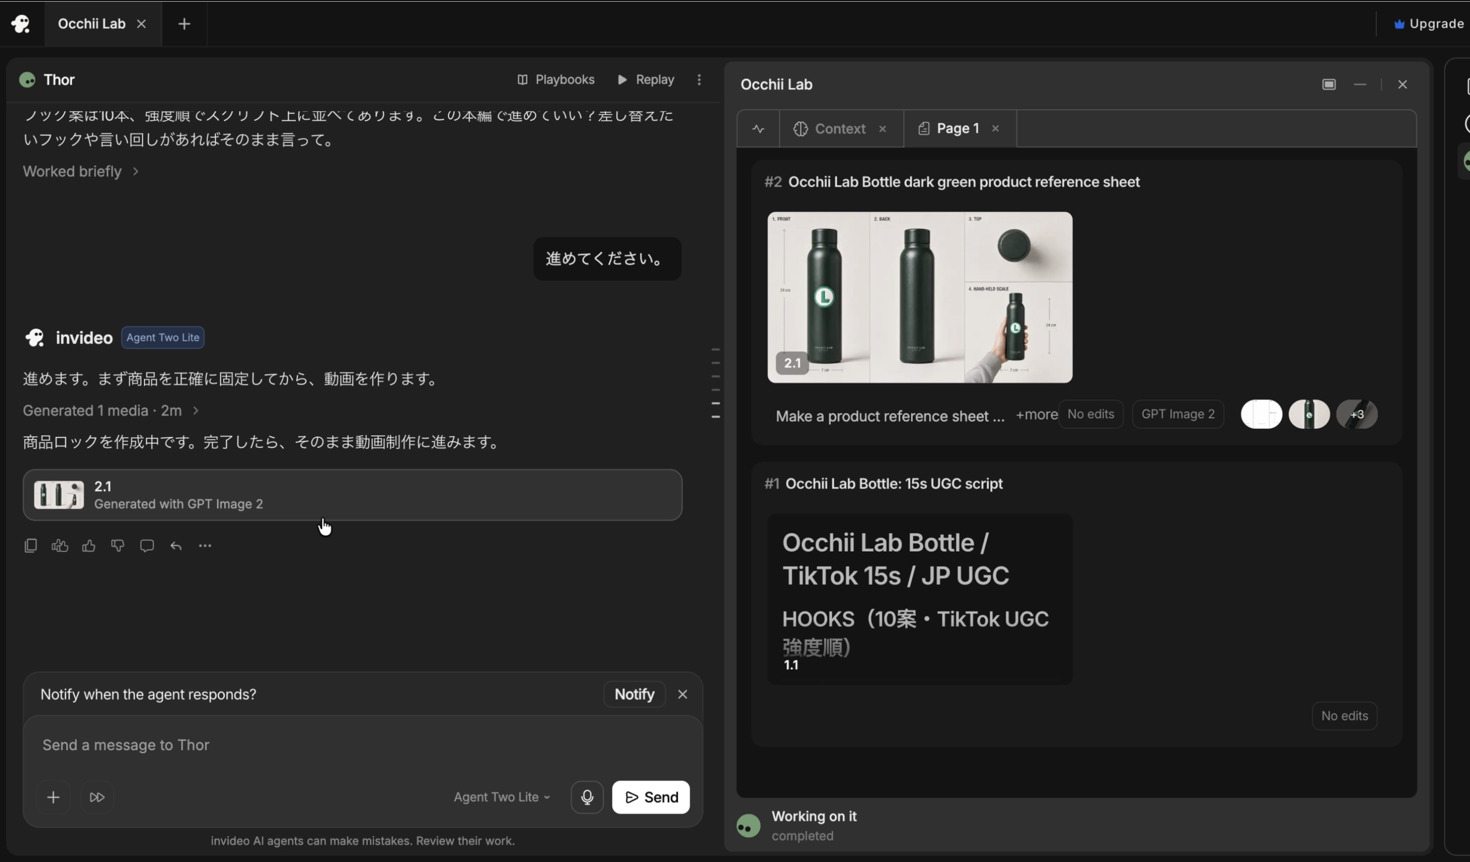Expand prompt with +more link
1470x862 pixels.
(1036, 414)
